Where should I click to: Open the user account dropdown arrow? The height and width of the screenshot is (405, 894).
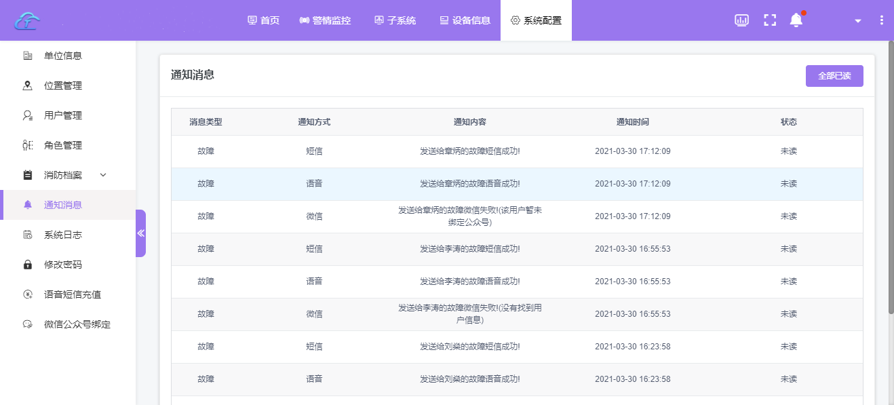(857, 21)
